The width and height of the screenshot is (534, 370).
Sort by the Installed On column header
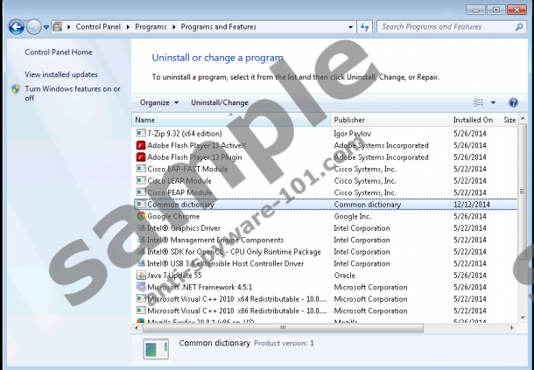(x=472, y=119)
